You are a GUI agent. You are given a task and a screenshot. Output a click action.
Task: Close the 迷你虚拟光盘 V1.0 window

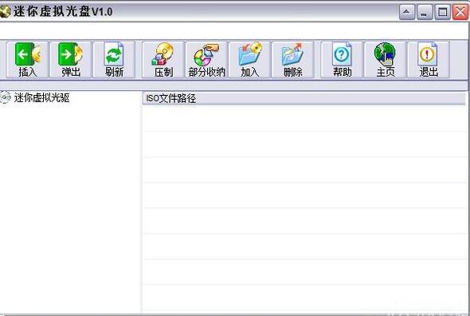pos(460,12)
